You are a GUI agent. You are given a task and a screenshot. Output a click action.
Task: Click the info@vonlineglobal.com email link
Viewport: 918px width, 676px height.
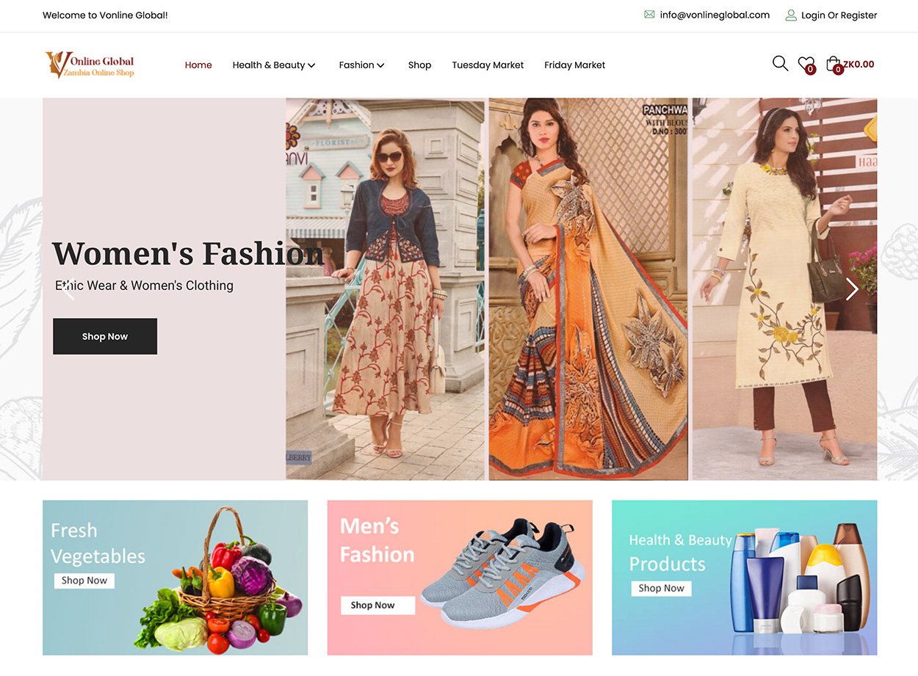point(715,15)
